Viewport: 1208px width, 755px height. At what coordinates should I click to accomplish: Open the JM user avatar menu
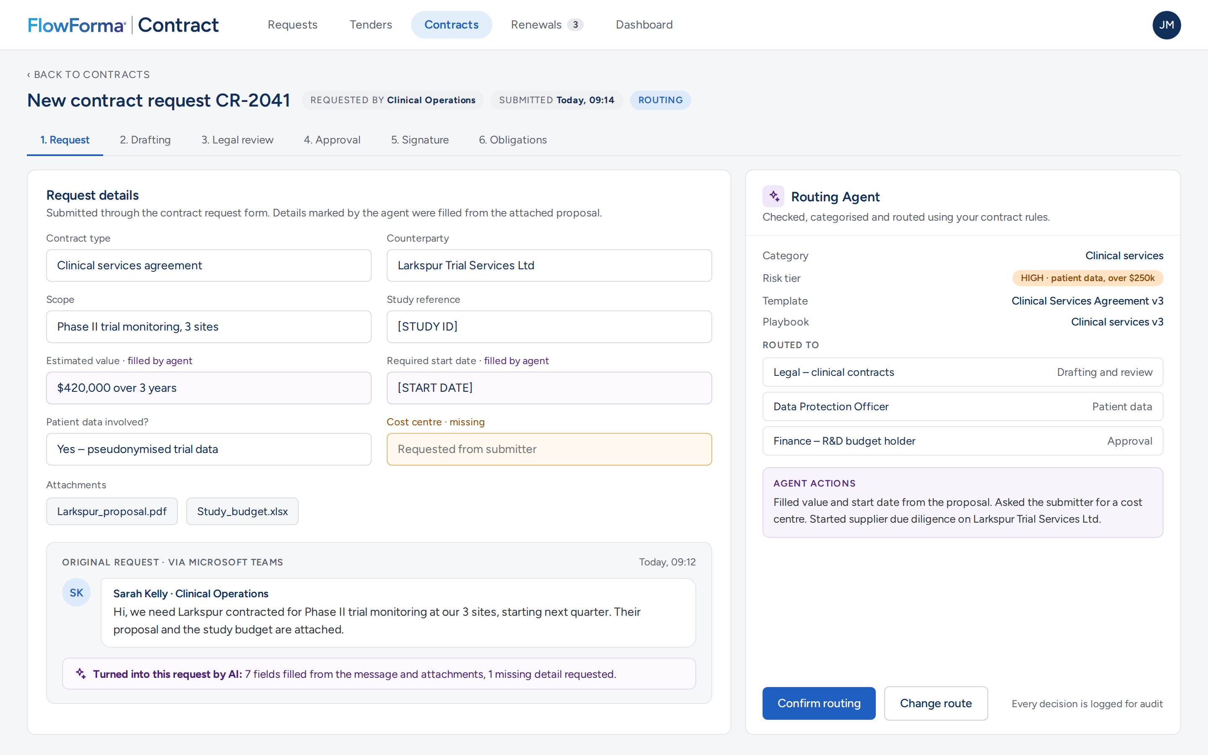pos(1166,25)
